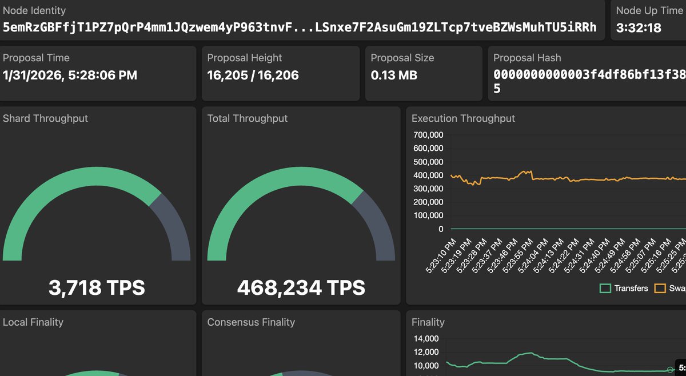The image size is (686, 376).
Task: Select the 1/31/2026, 5:28:06 PM value
Action: tap(70, 75)
